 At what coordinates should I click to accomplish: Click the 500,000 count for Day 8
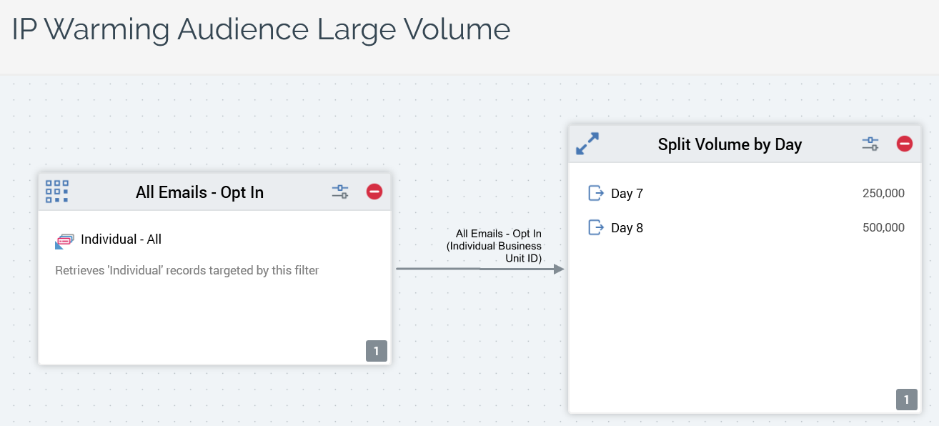click(883, 228)
